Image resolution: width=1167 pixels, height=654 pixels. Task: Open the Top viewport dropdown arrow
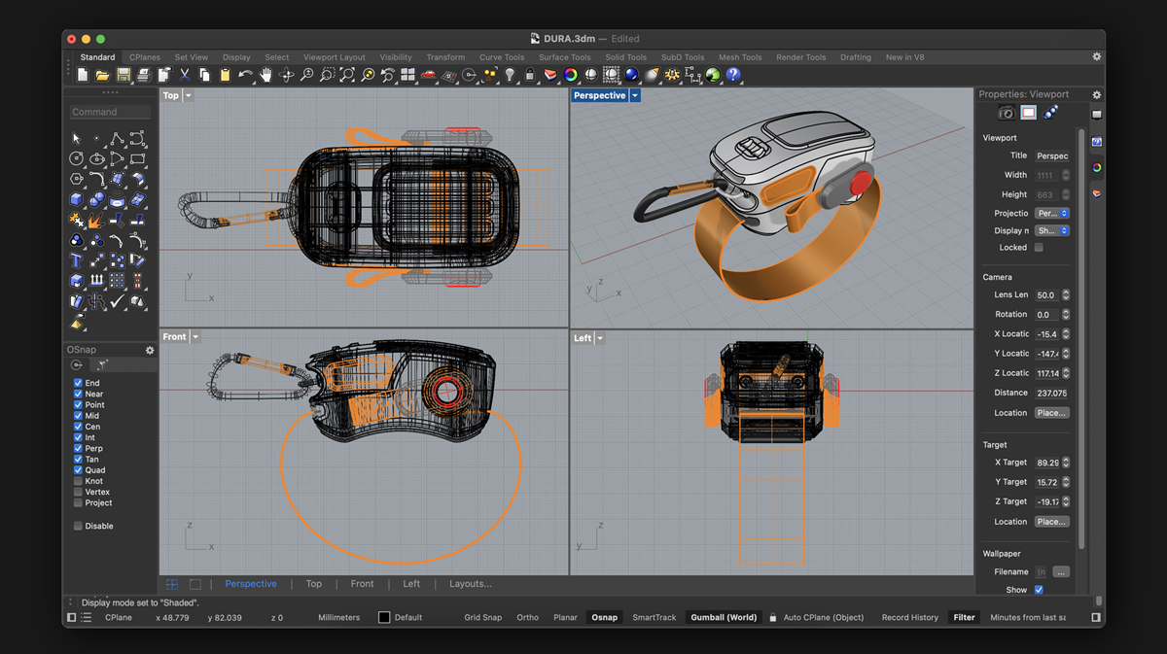(x=189, y=95)
